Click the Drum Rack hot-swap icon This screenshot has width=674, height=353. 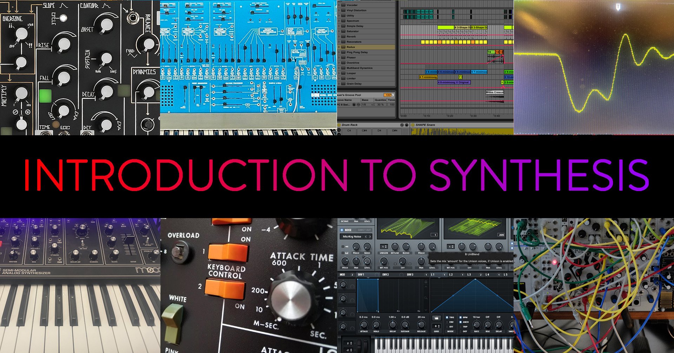coord(402,125)
